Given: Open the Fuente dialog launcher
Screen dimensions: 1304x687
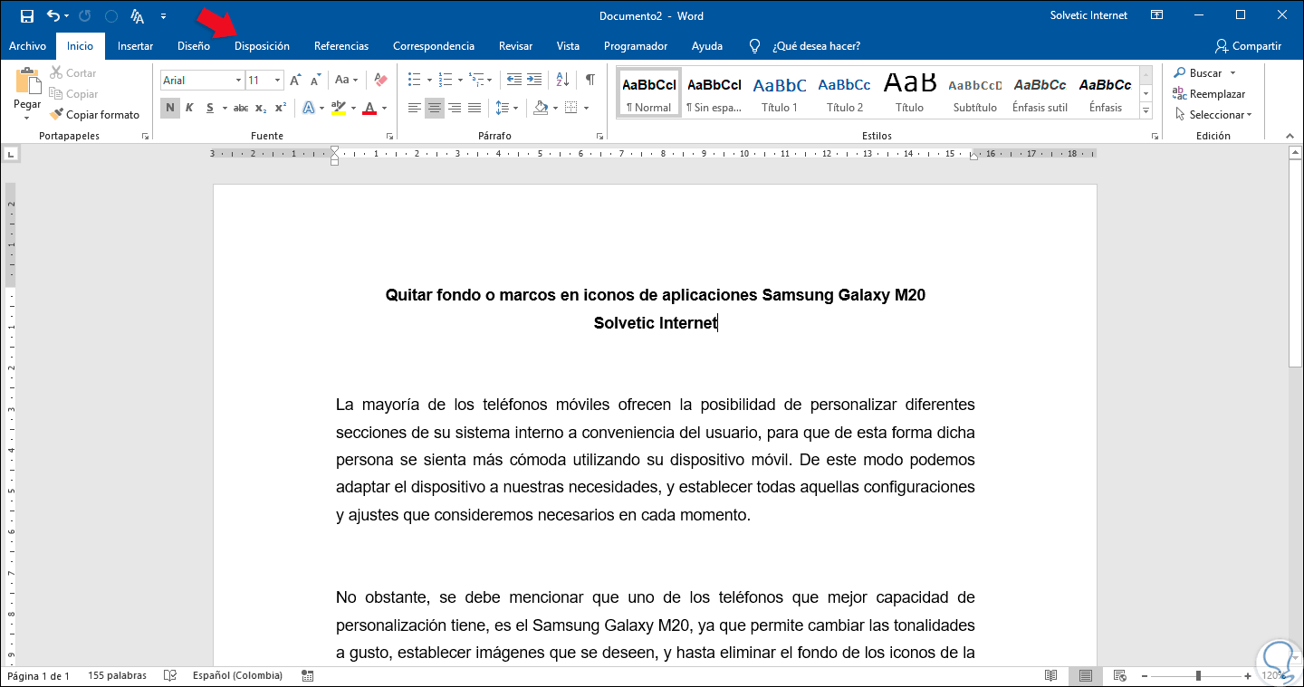Looking at the screenshot, I should point(390,137).
